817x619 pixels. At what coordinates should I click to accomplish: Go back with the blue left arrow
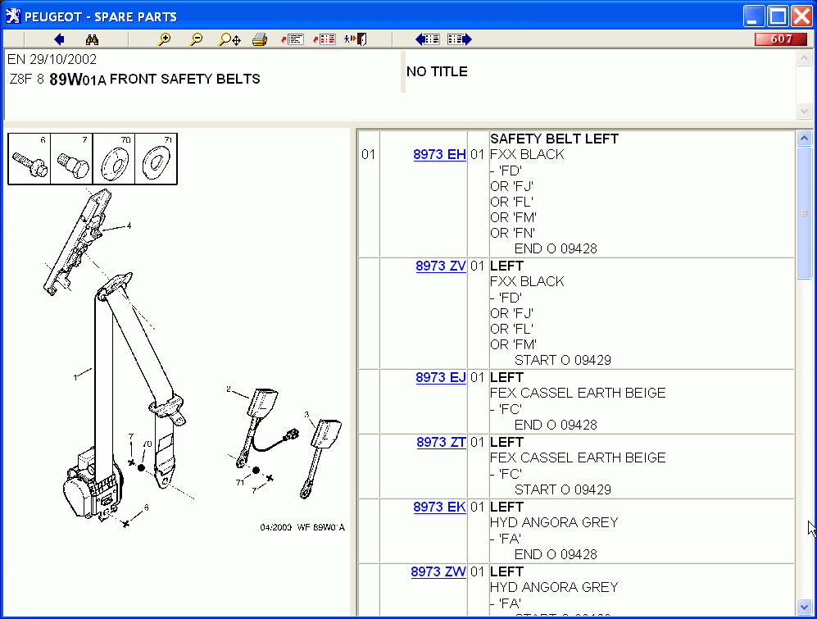59,39
